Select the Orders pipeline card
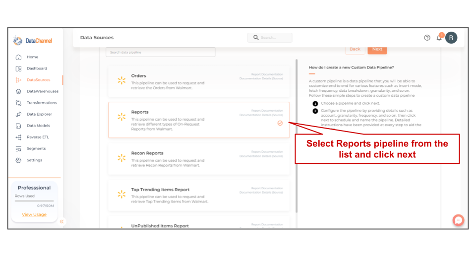The image size is (476, 268). click(199, 81)
